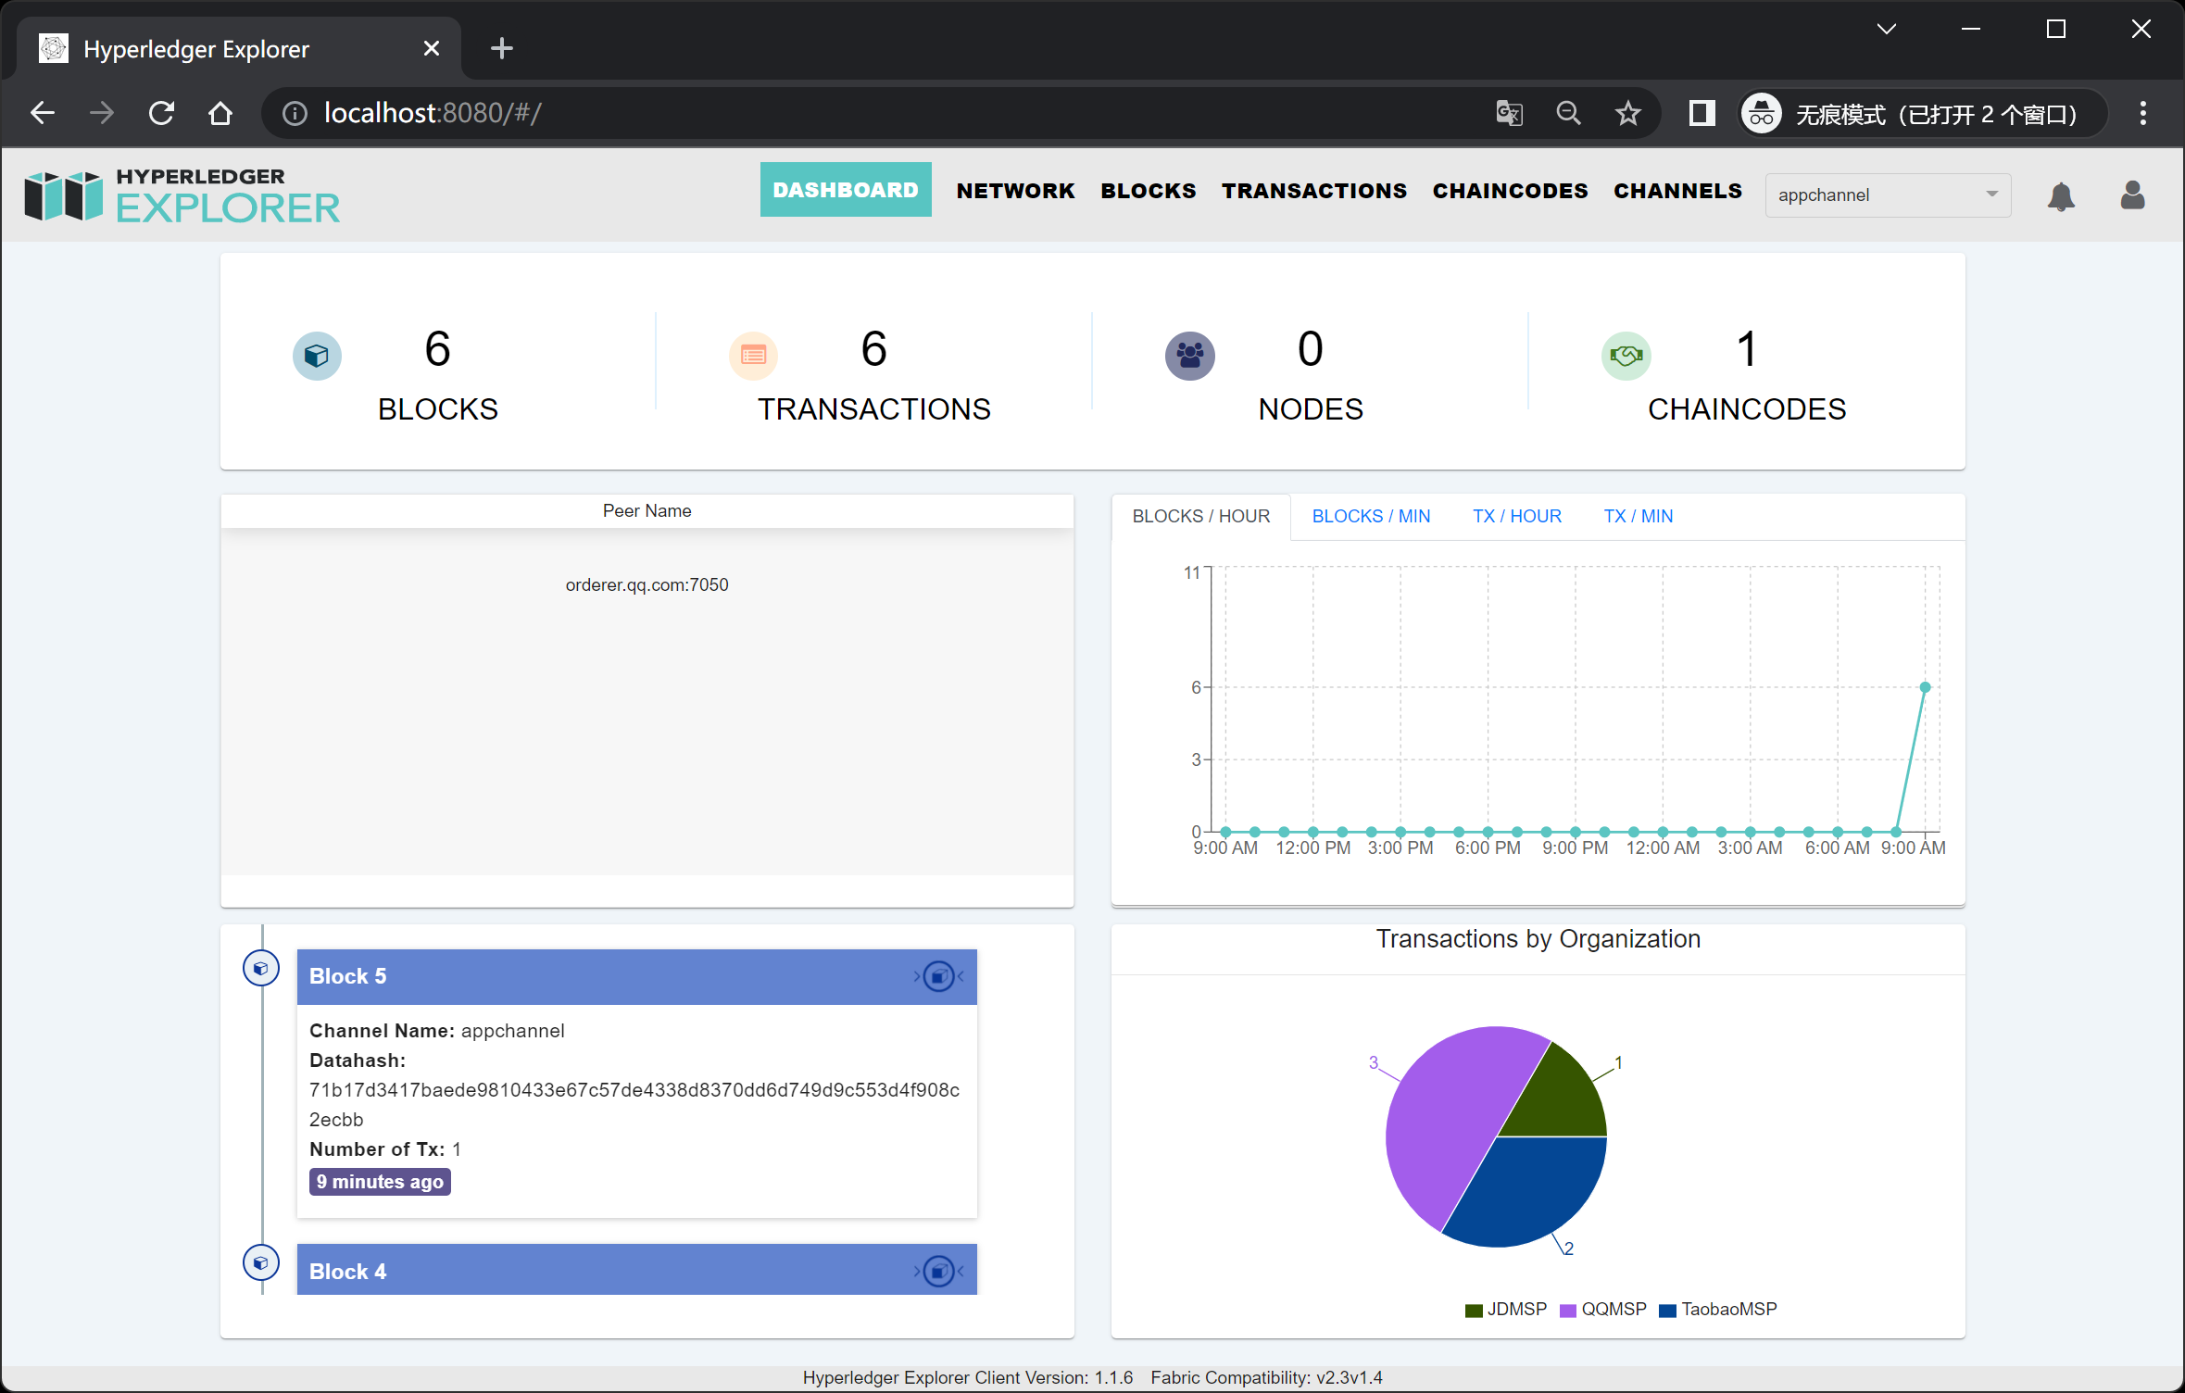Open Block 5 details via header icon
This screenshot has height=1393, width=2185.
pyautogui.click(x=939, y=976)
